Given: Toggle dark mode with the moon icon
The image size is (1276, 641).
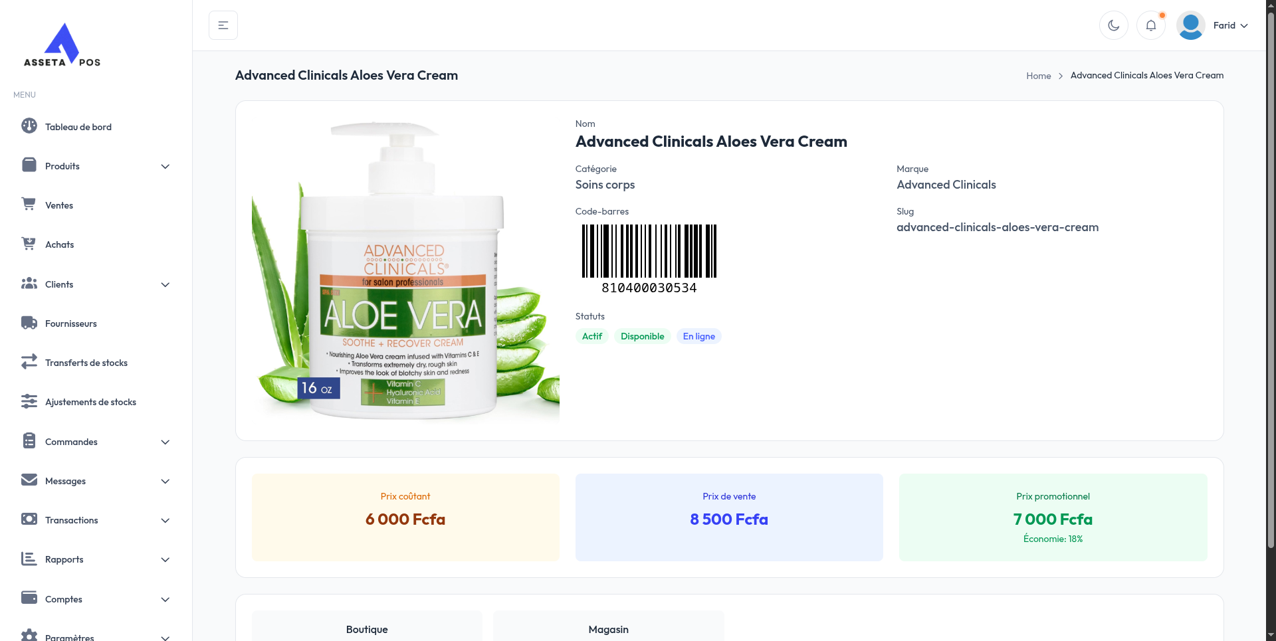Looking at the screenshot, I should (1114, 25).
